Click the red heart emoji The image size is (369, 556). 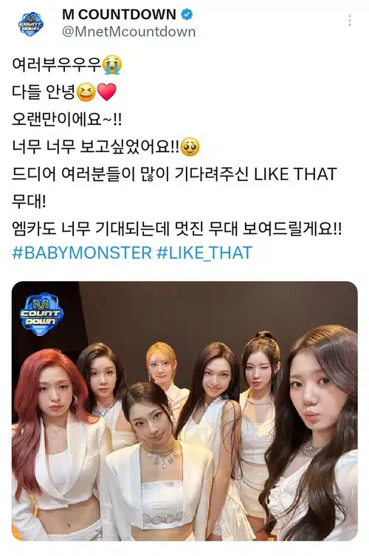(106, 92)
